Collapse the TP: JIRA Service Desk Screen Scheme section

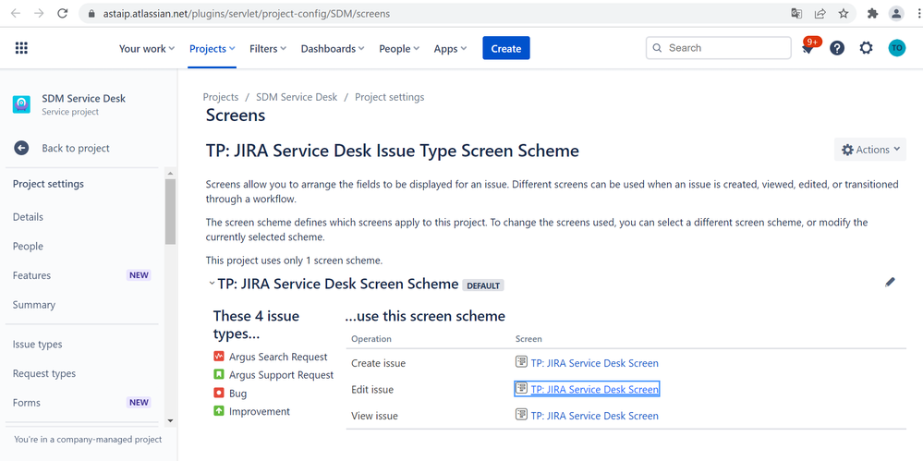tap(212, 284)
